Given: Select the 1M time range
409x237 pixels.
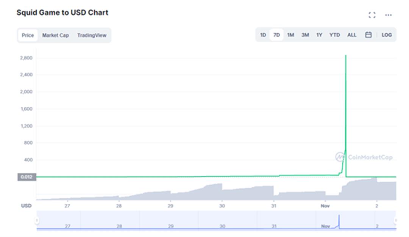Looking at the screenshot, I should point(290,35).
